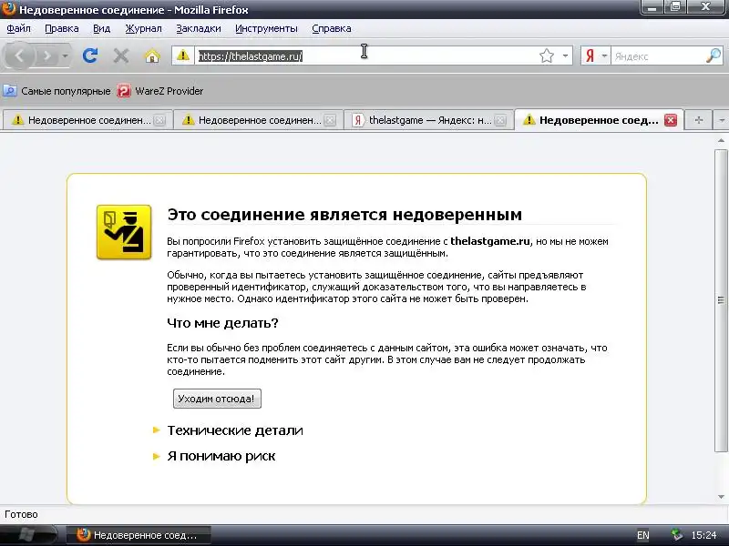Click the address bar URL field

click(365, 56)
